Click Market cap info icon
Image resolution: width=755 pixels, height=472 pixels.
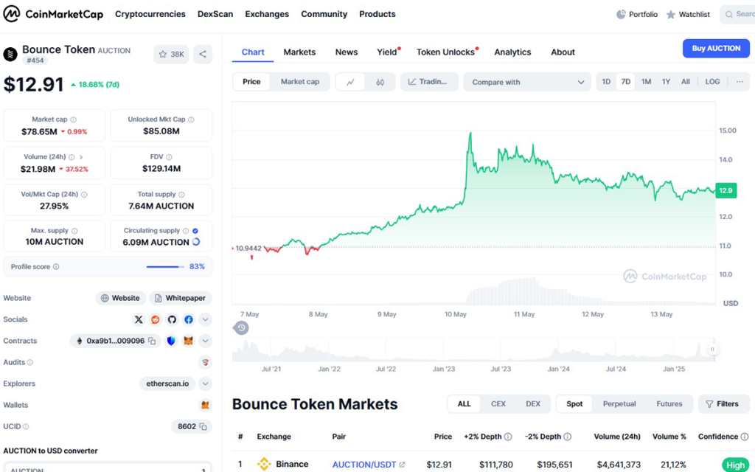click(x=73, y=119)
